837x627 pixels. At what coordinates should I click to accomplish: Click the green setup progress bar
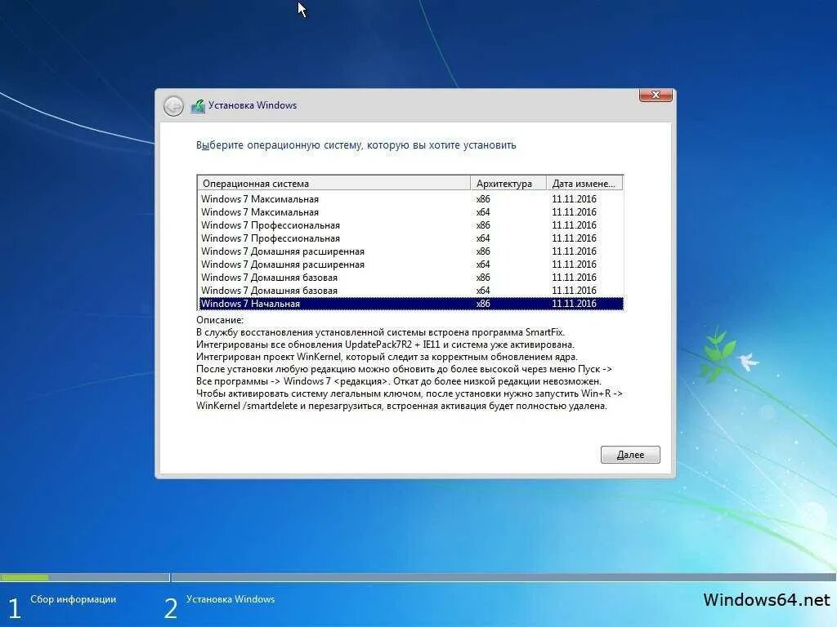25,577
